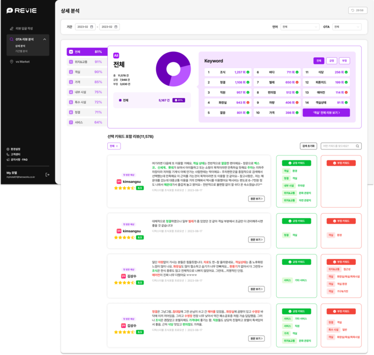Image resolution: width=374 pixels, height=355 pixels.
Task: Click keyword row 7 with 650 count
Action: pos(277,82)
